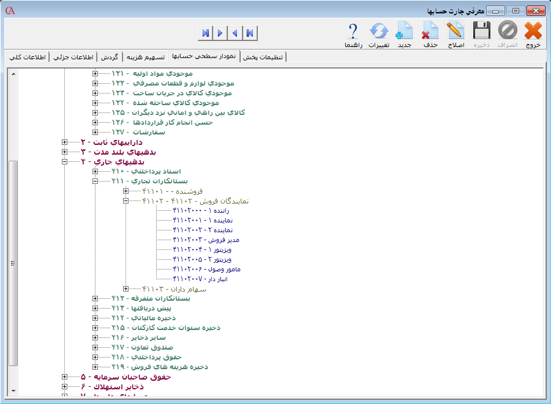Expand the سهام داران 41103 node

point(126,288)
